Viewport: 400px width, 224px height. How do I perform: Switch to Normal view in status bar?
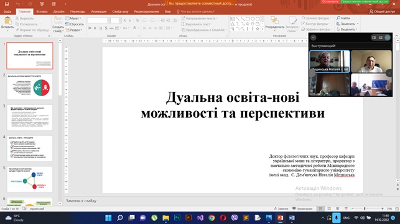pyautogui.click(x=320, y=208)
